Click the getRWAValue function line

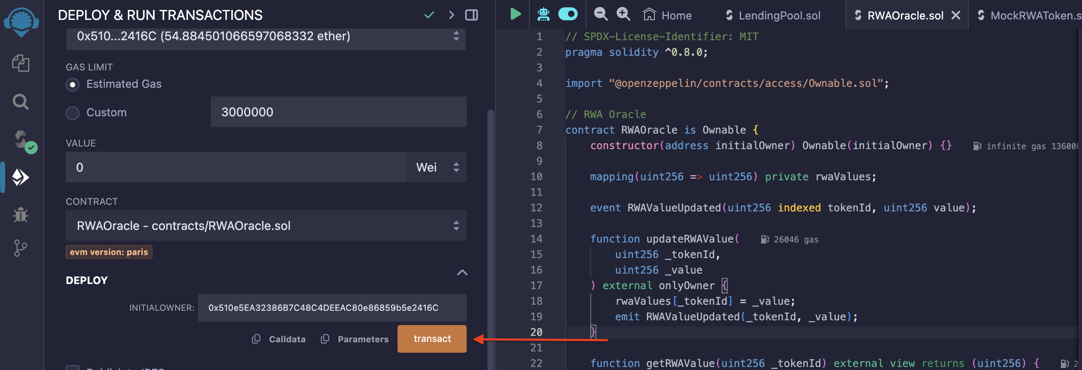pos(815,364)
